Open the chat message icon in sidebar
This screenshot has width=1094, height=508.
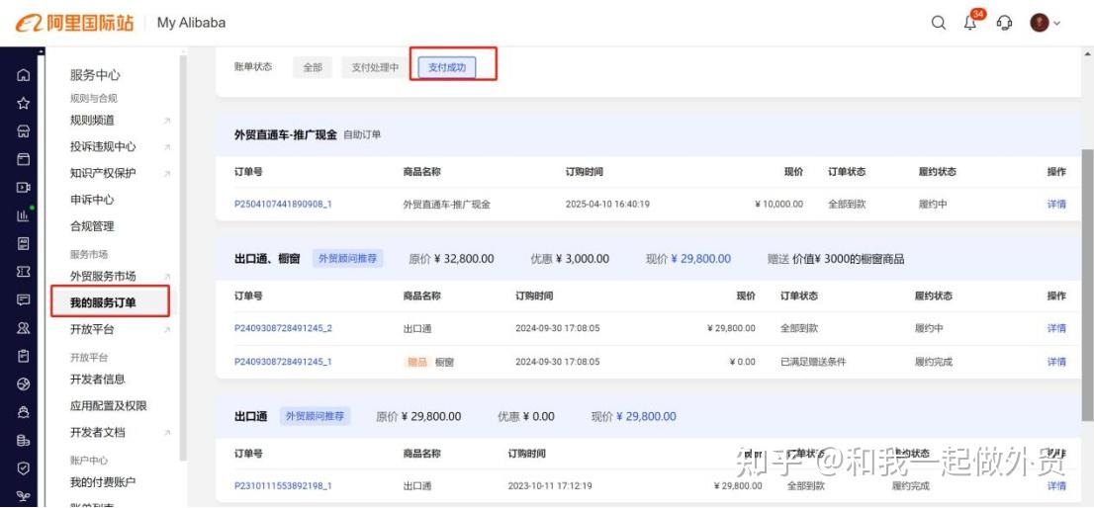pos(23,299)
